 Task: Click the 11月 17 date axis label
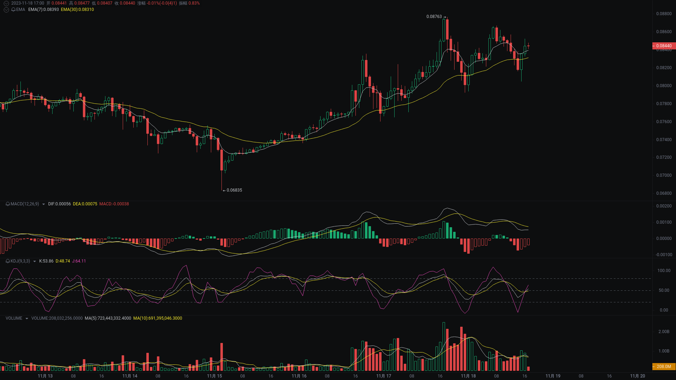384,376
